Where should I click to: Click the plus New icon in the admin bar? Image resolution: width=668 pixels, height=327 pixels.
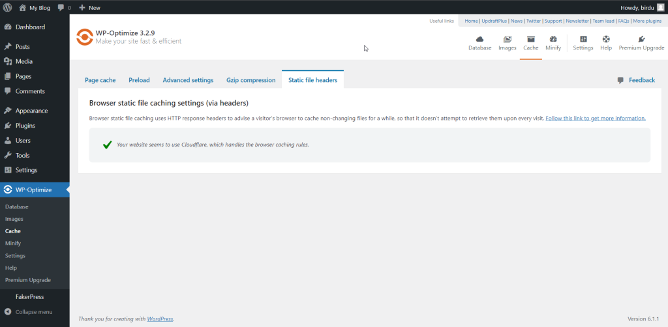(x=82, y=8)
